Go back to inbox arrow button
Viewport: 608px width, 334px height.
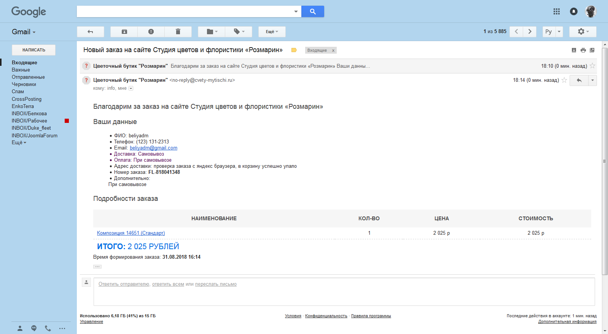[91, 32]
